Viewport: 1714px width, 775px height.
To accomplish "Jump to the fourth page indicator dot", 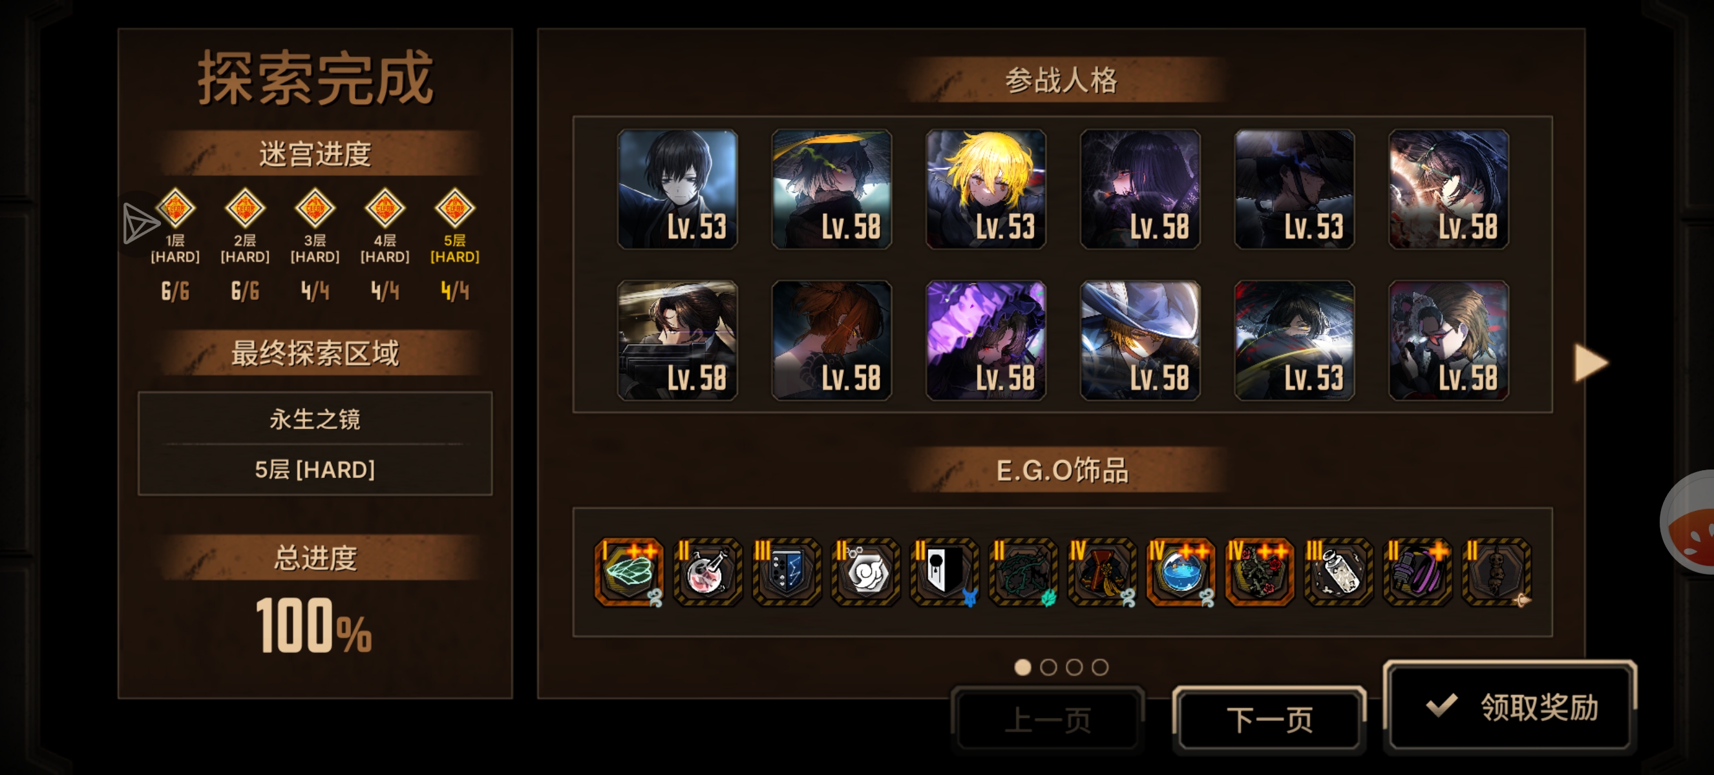I will click(1100, 667).
